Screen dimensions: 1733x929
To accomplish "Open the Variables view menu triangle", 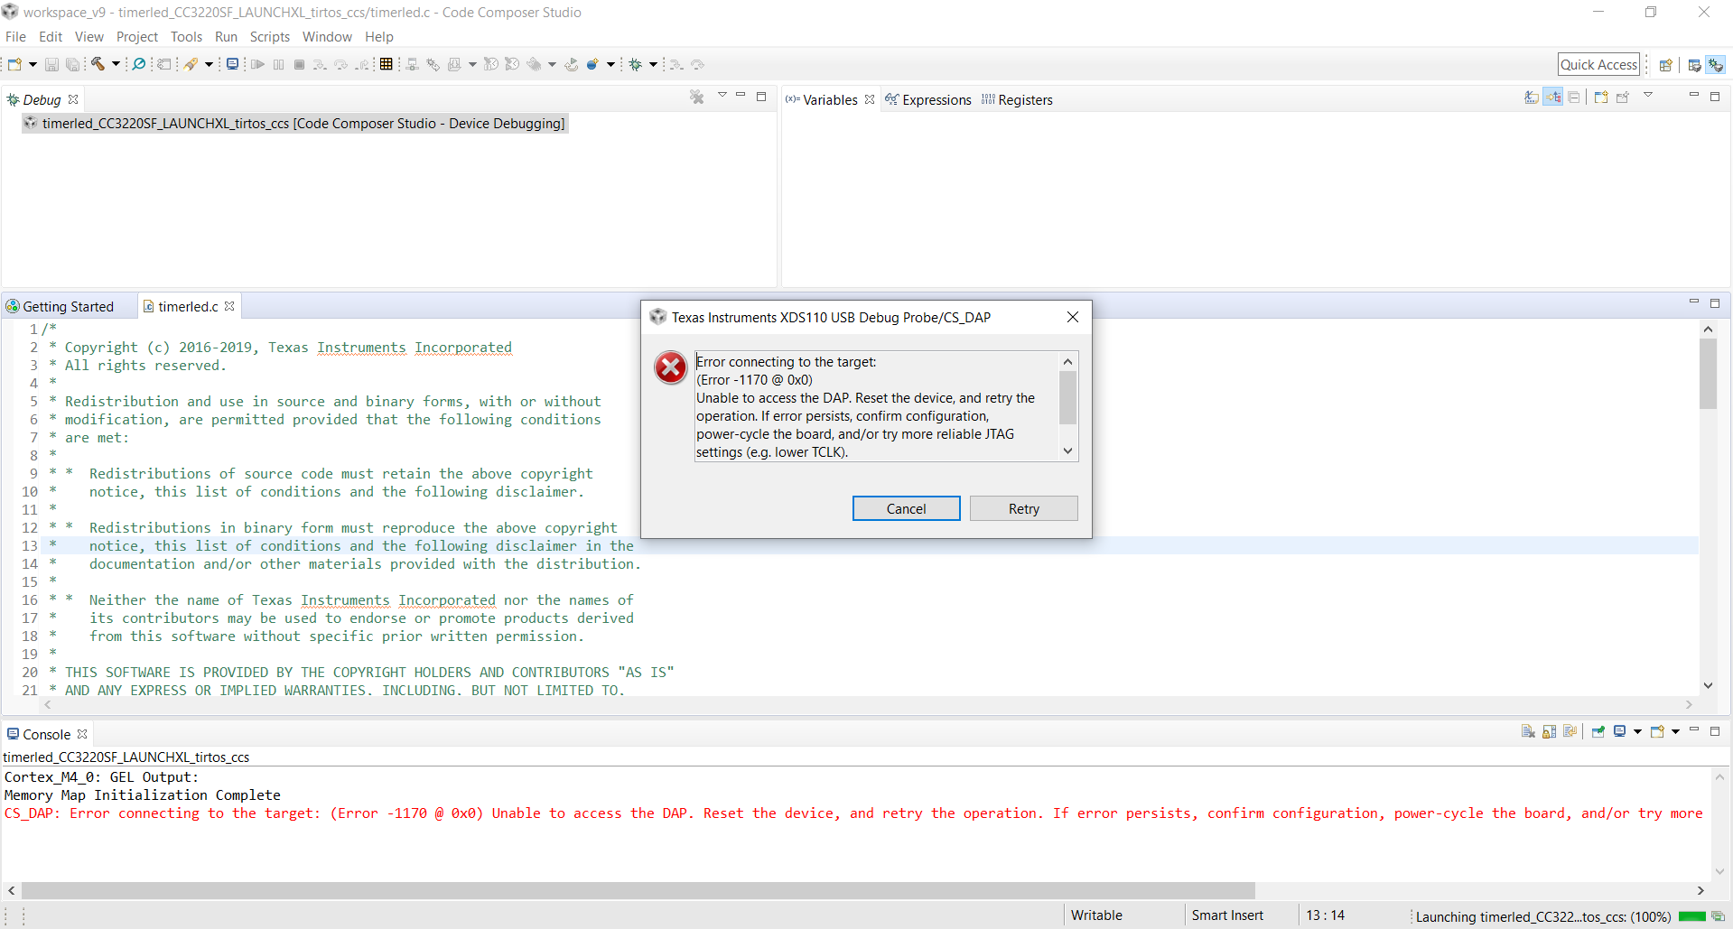I will (x=1648, y=95).
